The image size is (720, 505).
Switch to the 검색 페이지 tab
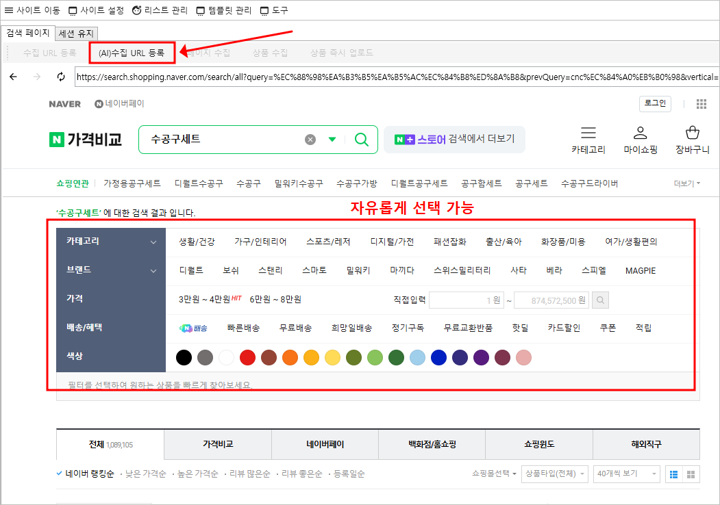click(x=28, y=33)
